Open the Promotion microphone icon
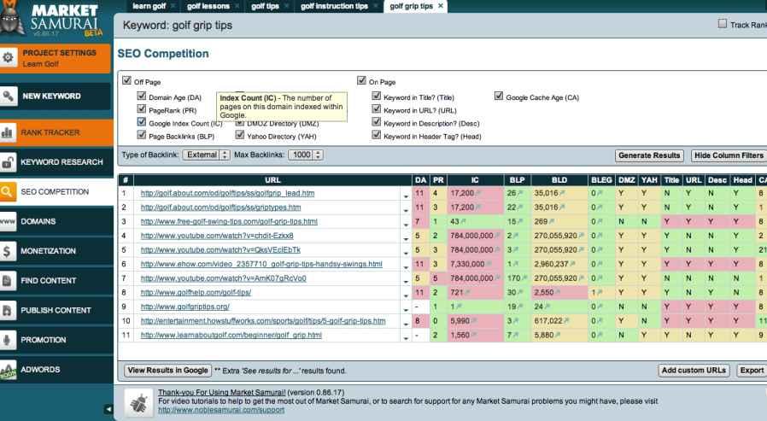Viewport: 767px width, 421px height. (x=10, y=339)
